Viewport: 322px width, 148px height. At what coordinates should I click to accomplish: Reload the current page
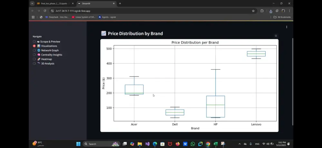45,11
